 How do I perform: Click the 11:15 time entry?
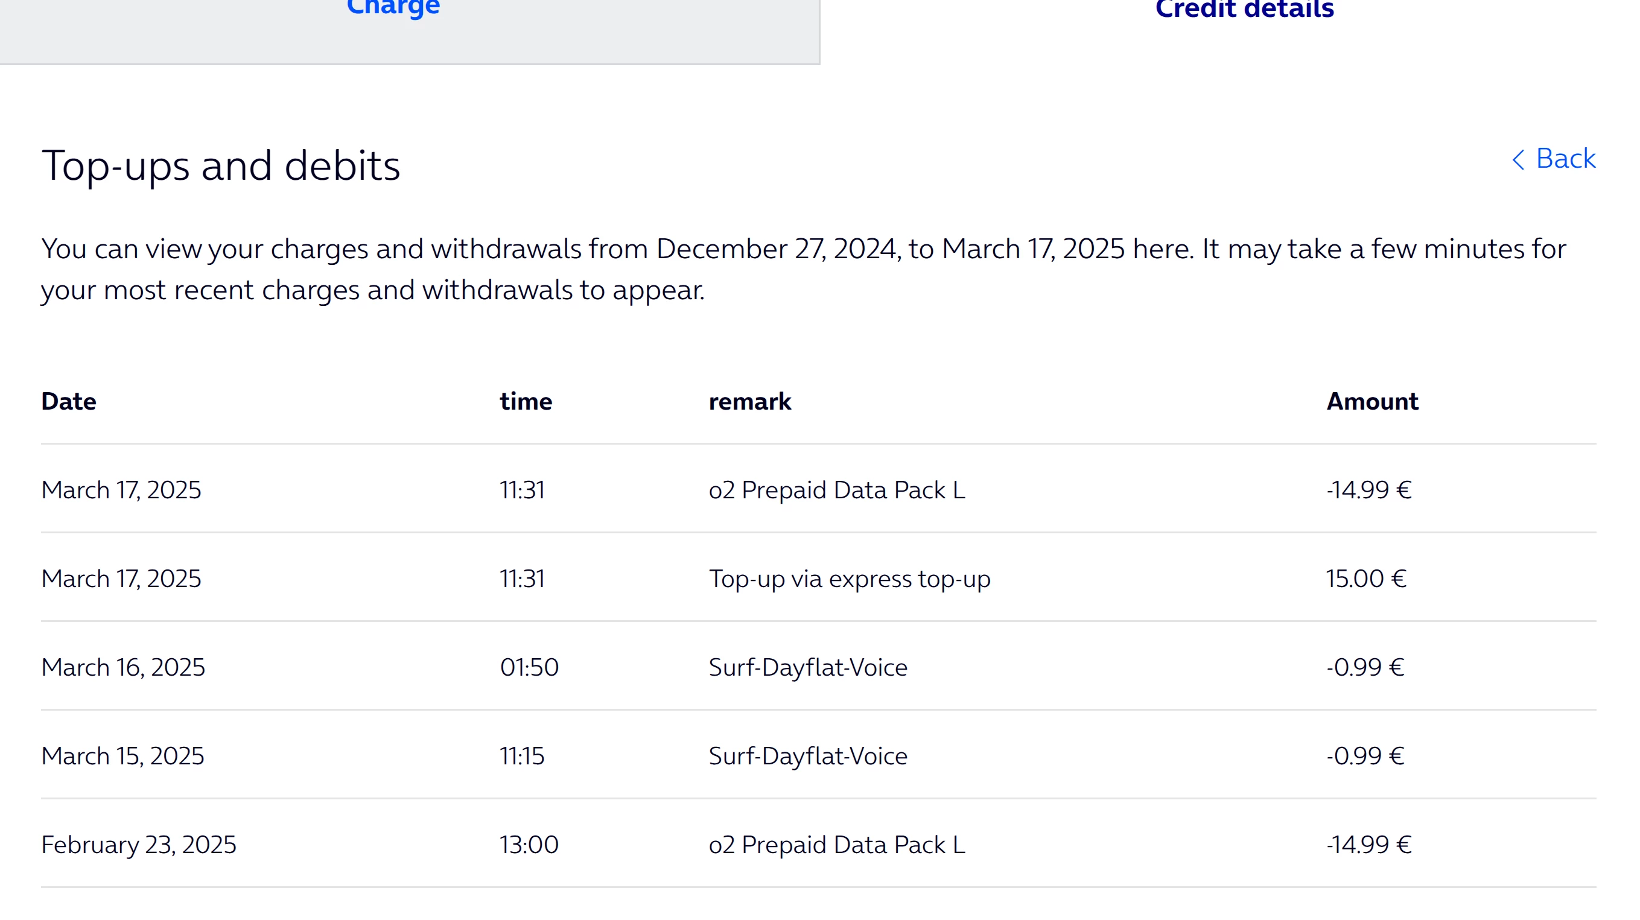click(x=522, y=756)
